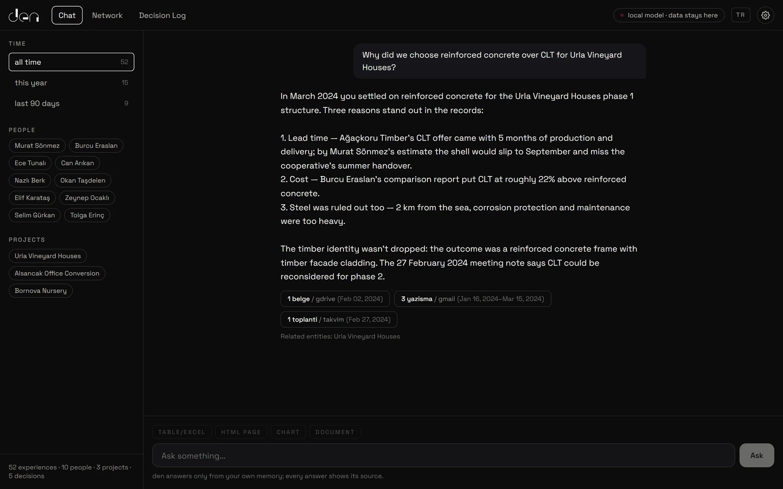Click the answer's Lead time reason line
The image size is (783, 489).
click(453, 152)
